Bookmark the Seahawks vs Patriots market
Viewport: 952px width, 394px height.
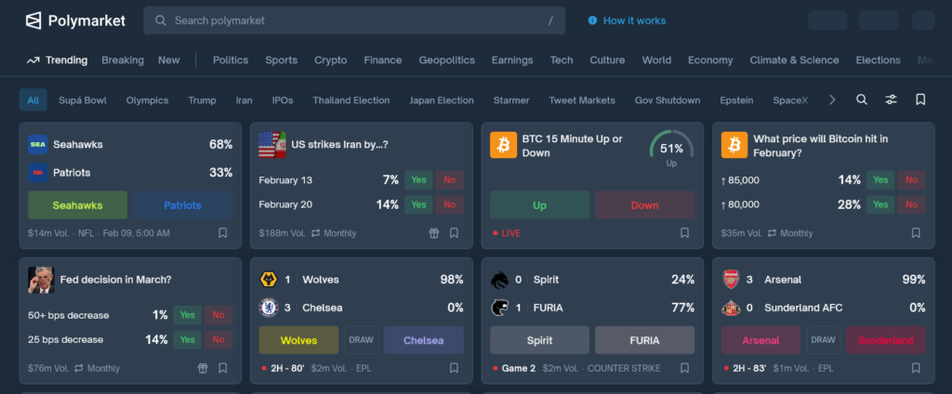pos(223,233)
